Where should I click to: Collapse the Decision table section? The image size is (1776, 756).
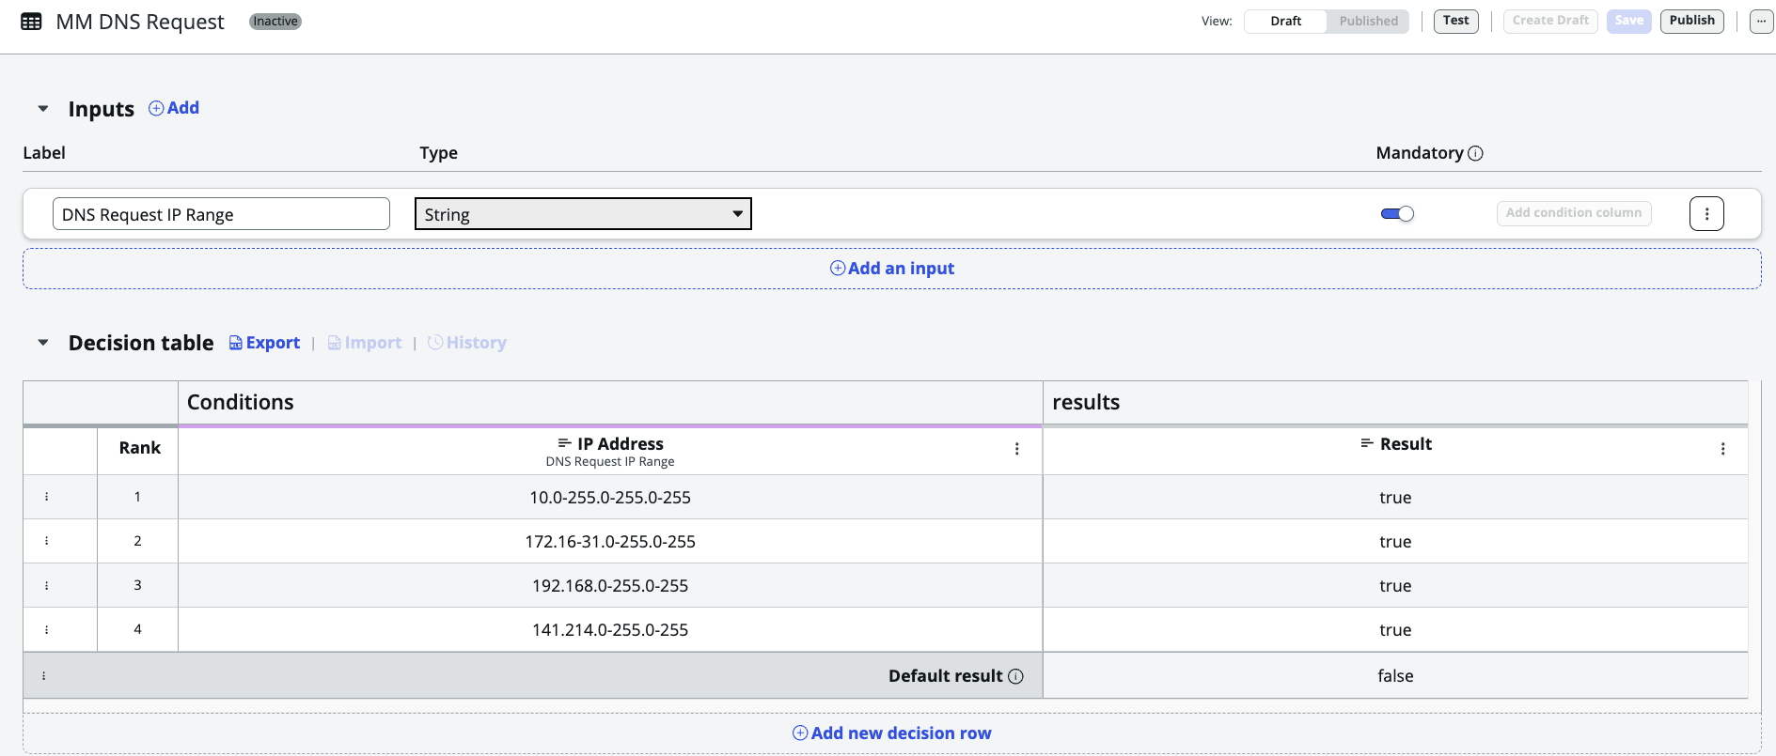click(x=43, y=343)
